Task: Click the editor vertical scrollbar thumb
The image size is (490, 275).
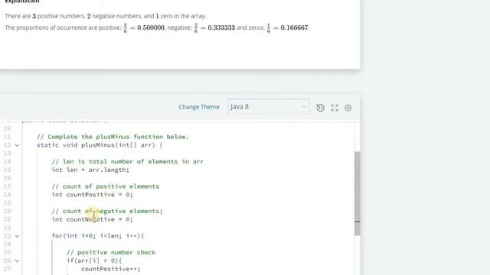Action: point(358,193)
